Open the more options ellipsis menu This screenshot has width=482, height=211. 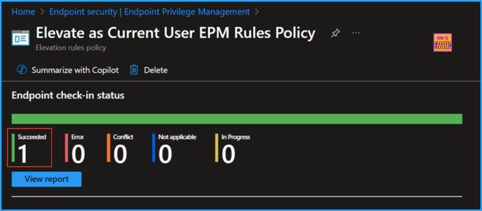(x=356, y=32)
